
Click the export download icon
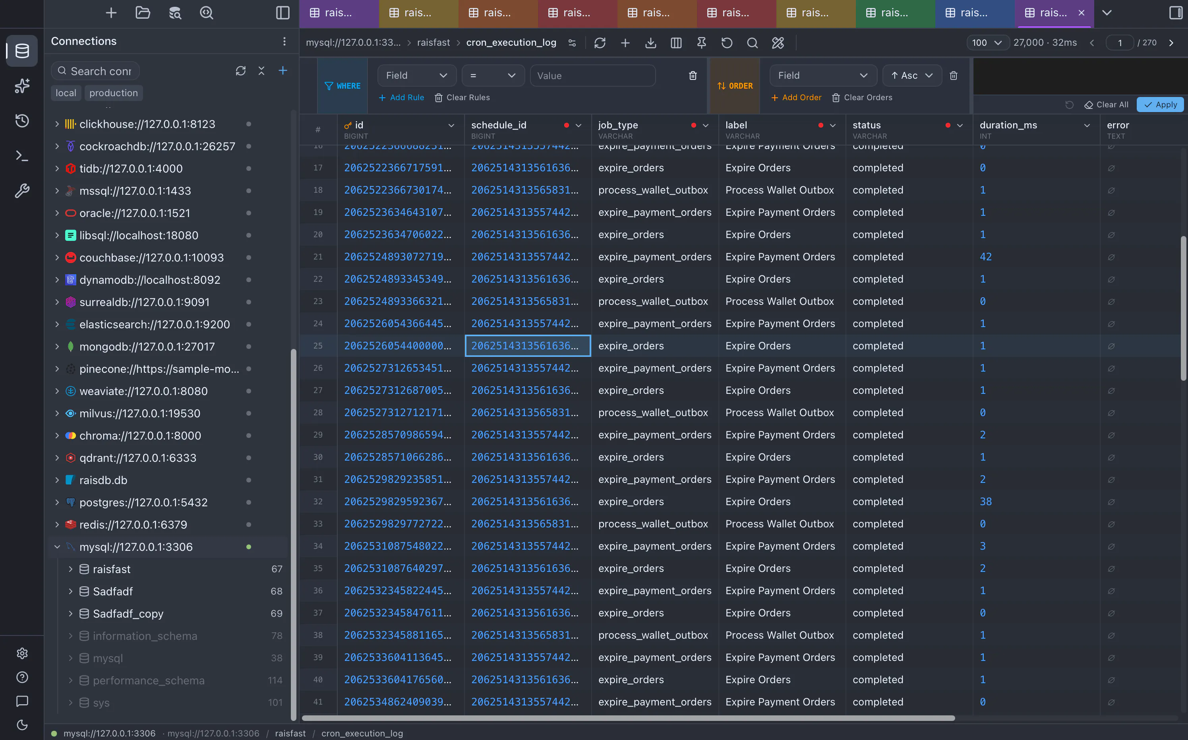tap(651, 43)
